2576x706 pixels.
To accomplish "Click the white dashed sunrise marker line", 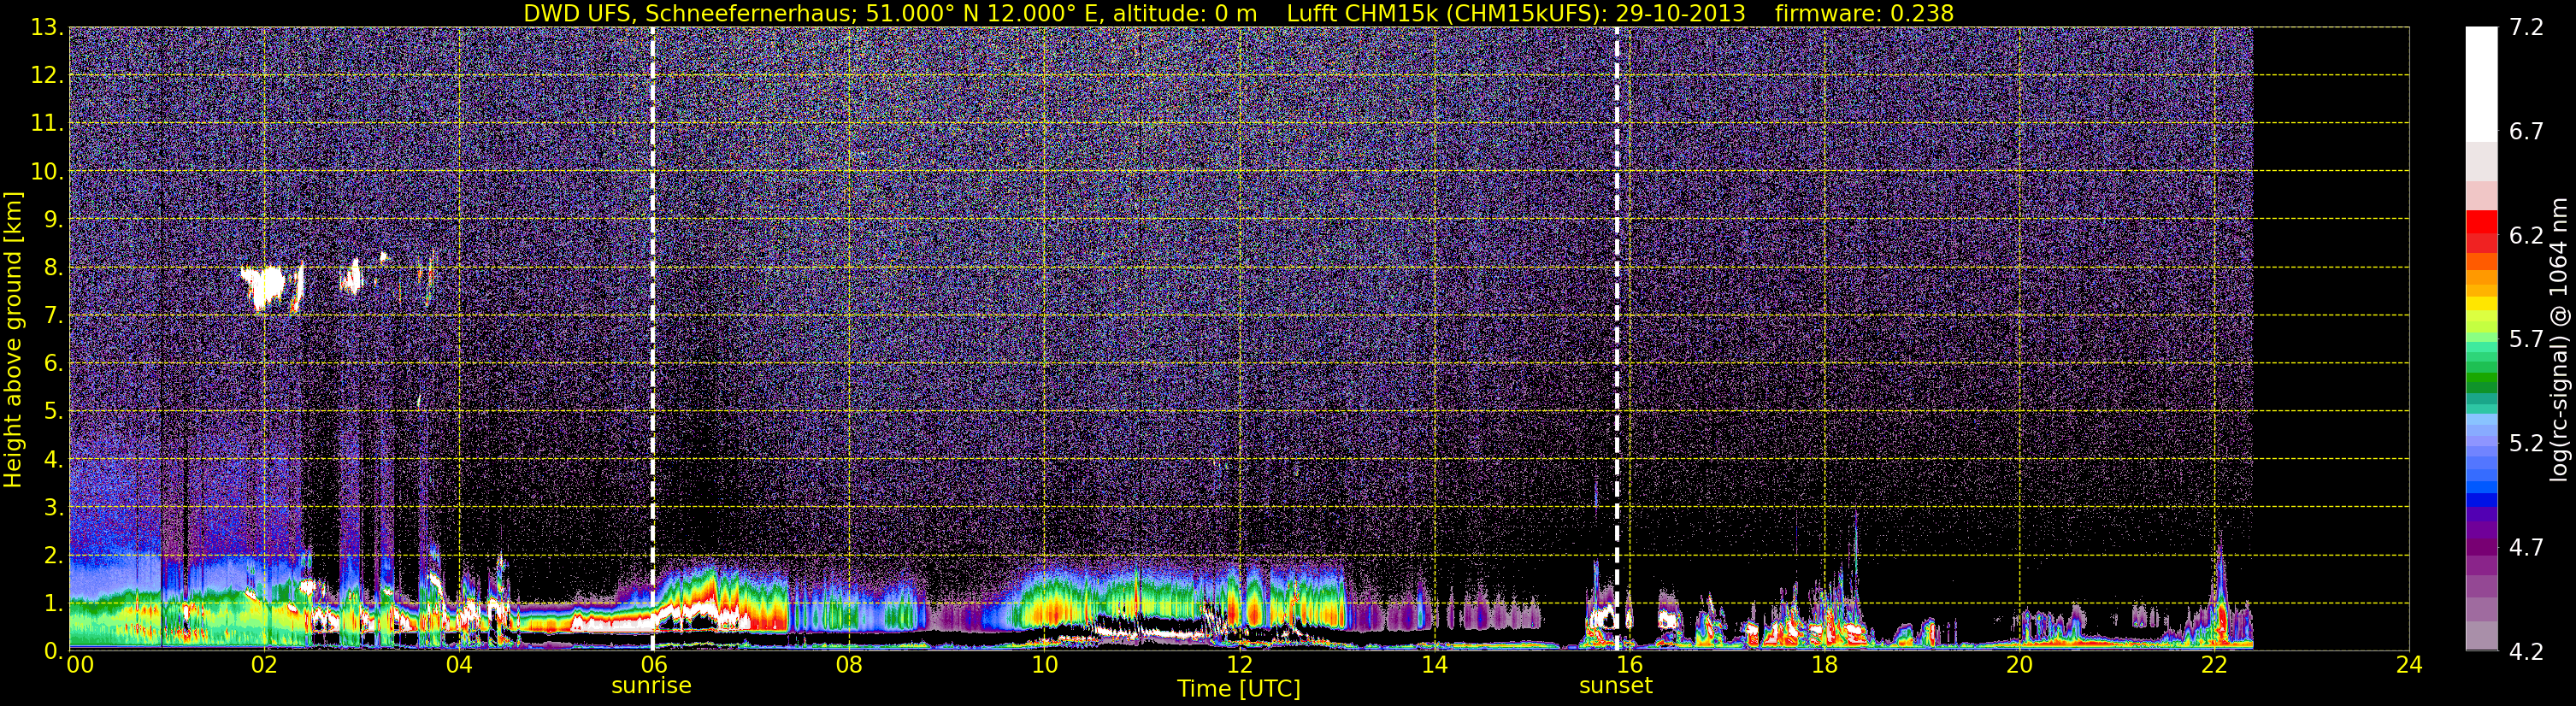I will tap(653, 339).
